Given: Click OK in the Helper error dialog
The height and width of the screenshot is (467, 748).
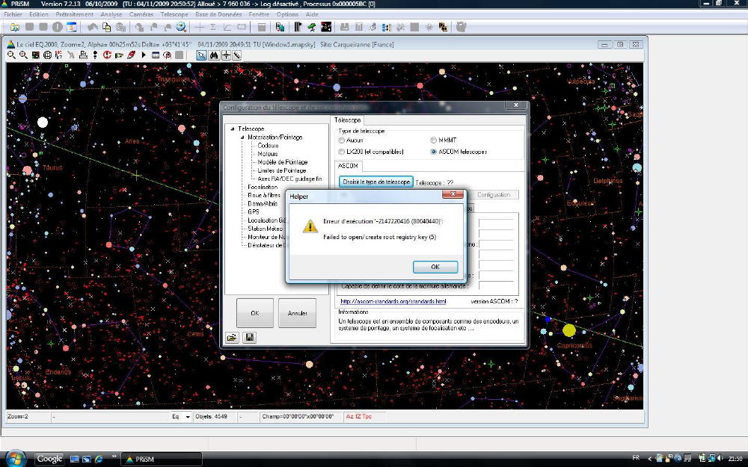Looking at the screenshot, I should coord(435,267).
